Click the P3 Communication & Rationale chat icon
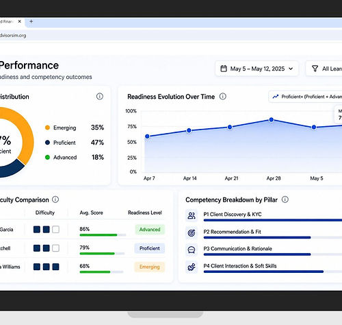The width and height of the screenshot is (342, 325). (x=192, y=250)
